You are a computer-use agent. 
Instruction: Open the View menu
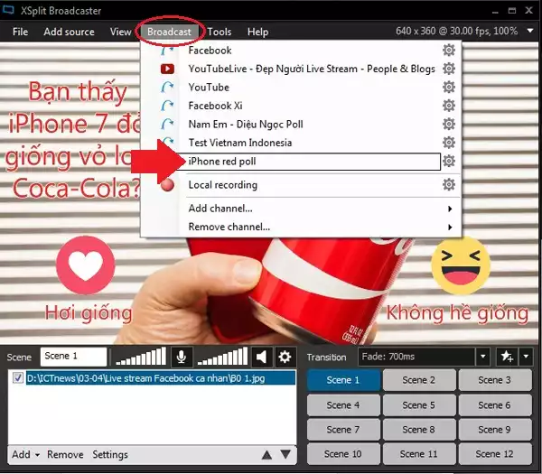121,32
